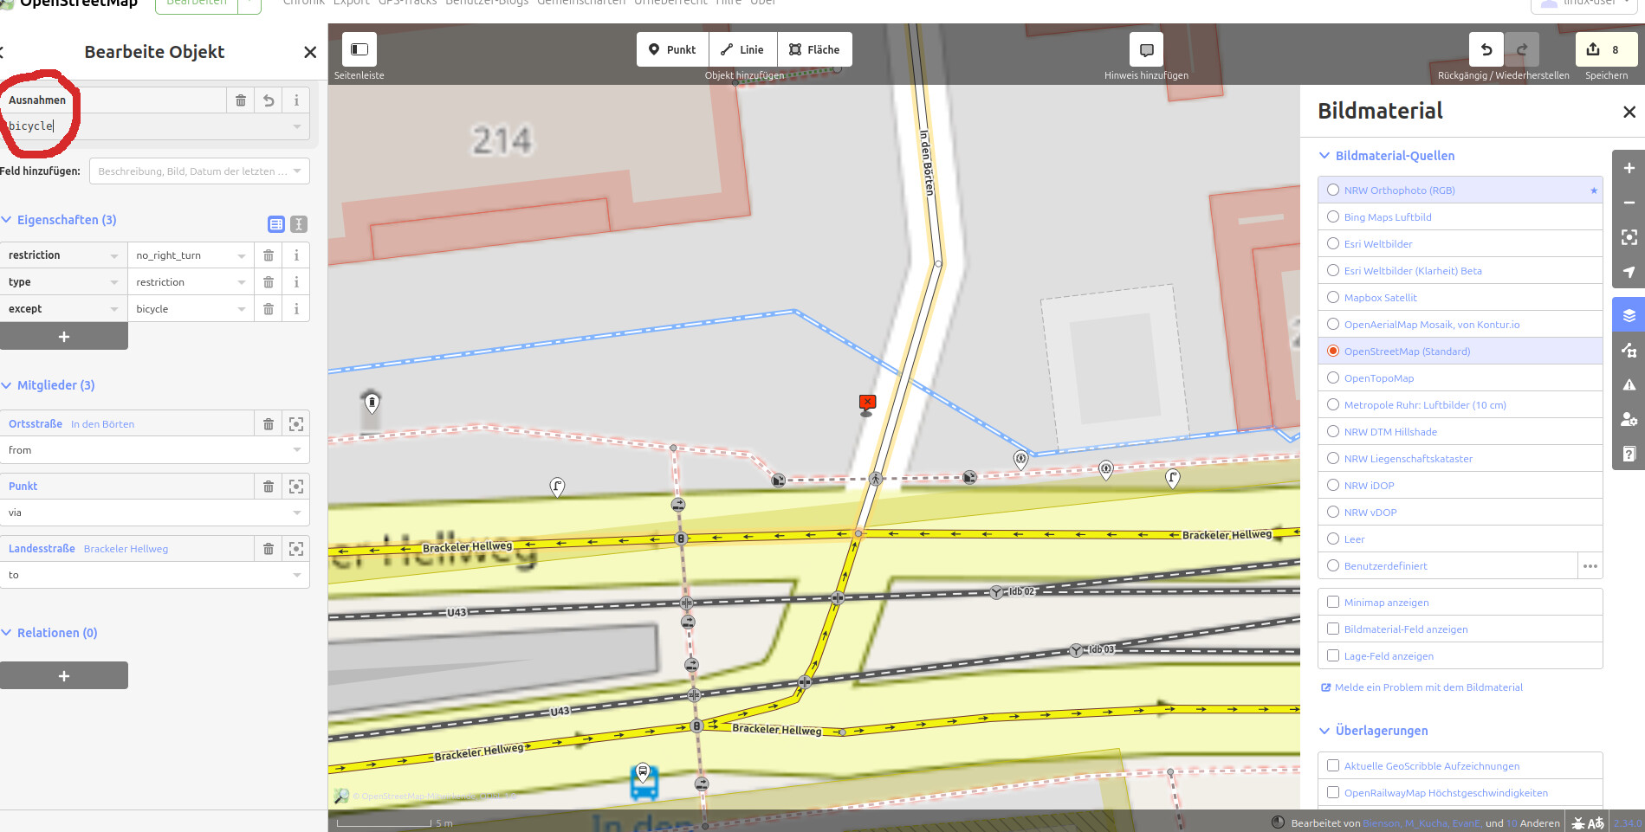This screenshot has height=832, width=1645.
Task: Click the zoom-to-selection crosshair icon
Action: [x=1629, y=237]
